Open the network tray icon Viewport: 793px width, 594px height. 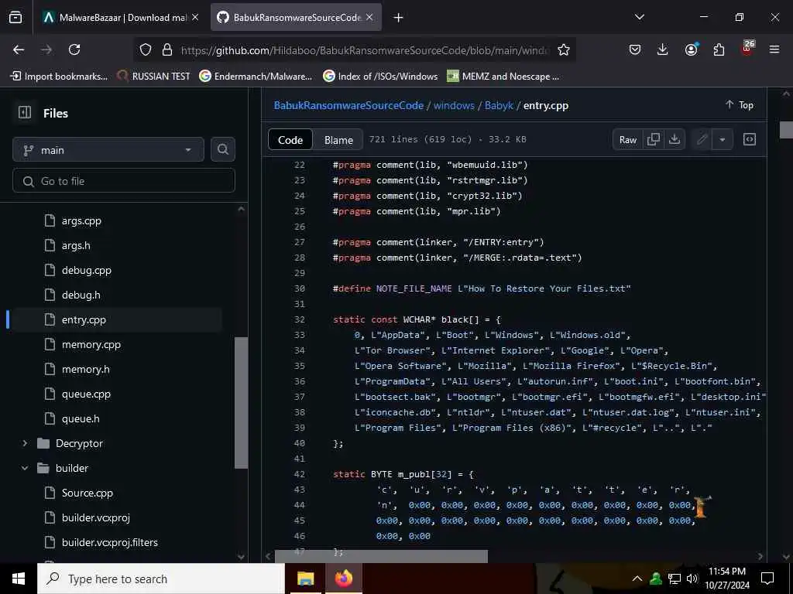pyautogui.click(x=675, y=579)
